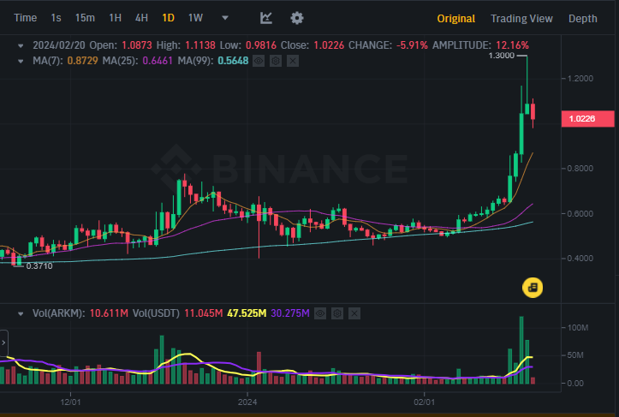Switch to the 1H interval
Viewport: 619px width, 417px height.
click(115, 18)
